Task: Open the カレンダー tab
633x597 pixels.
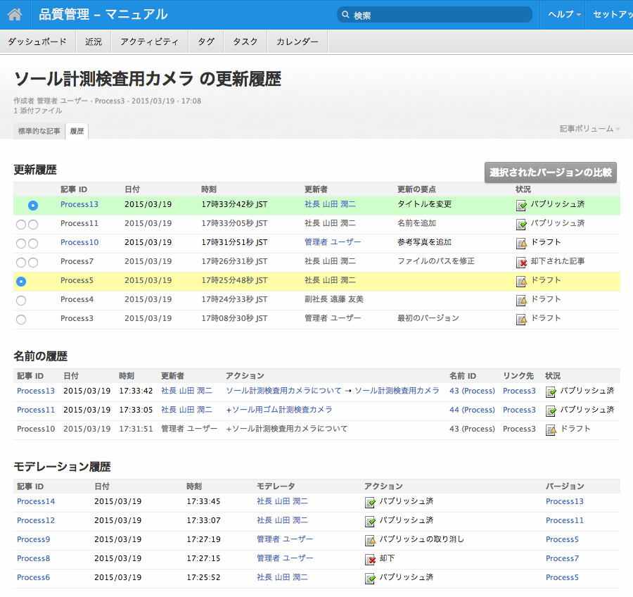Action: click(298, 42)
